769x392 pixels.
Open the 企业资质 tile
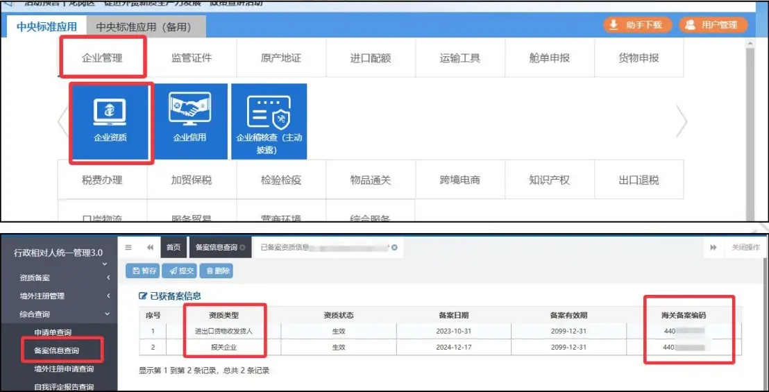(110, 121)
